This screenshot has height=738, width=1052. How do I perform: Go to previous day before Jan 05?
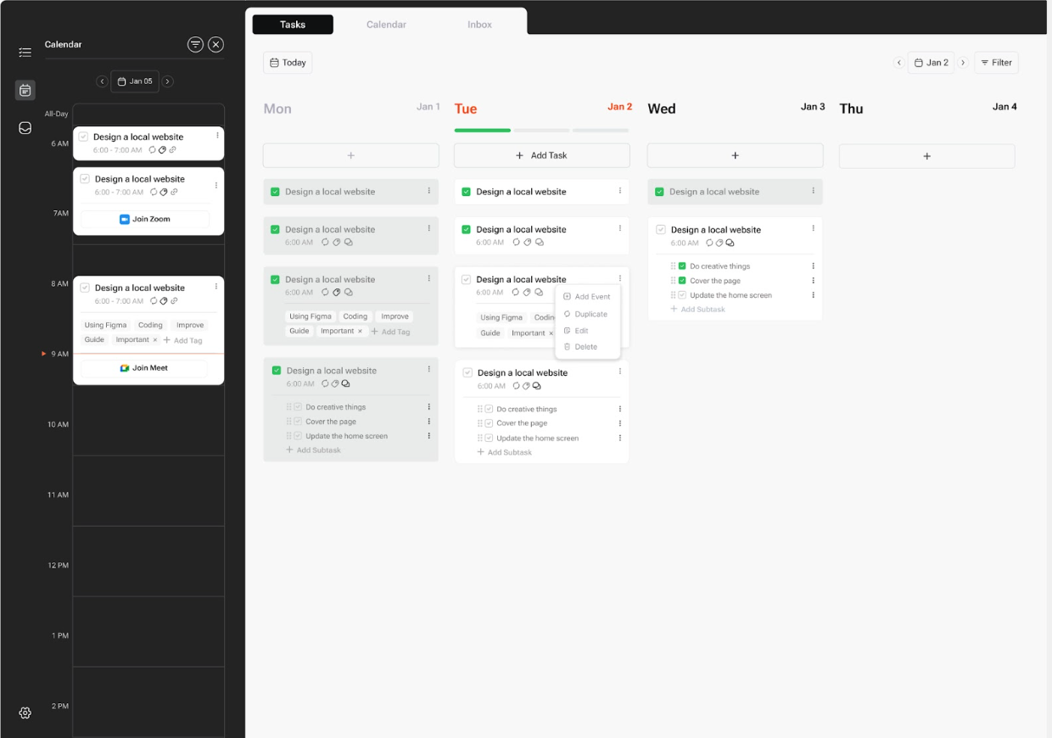tap(102, 81)
